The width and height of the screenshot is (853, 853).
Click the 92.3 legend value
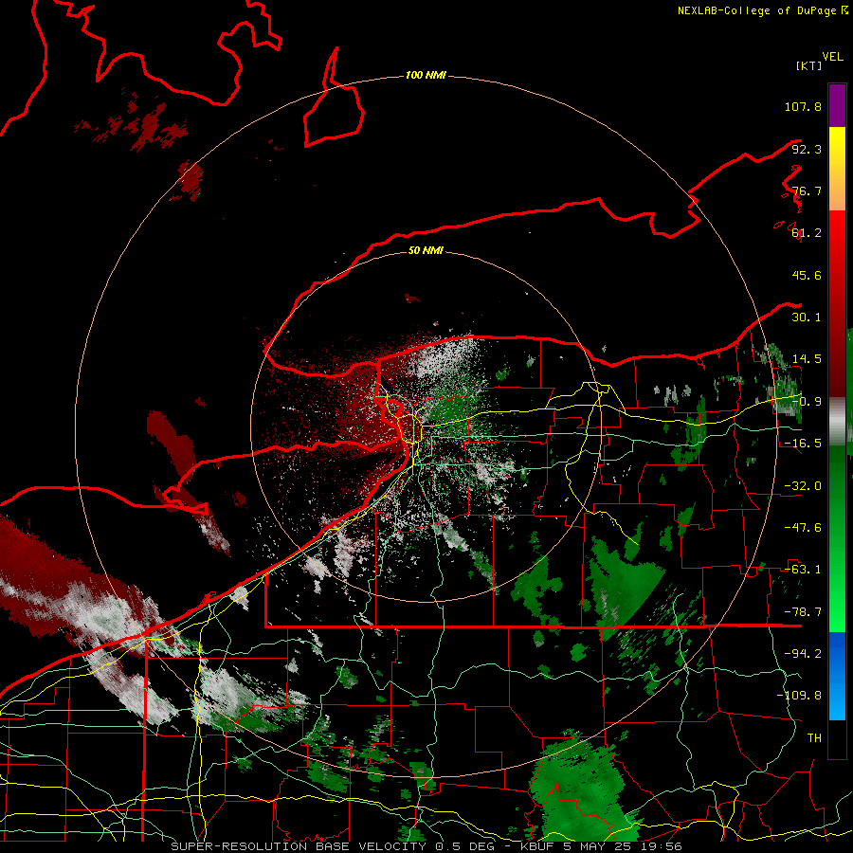[x=807, y=149]
